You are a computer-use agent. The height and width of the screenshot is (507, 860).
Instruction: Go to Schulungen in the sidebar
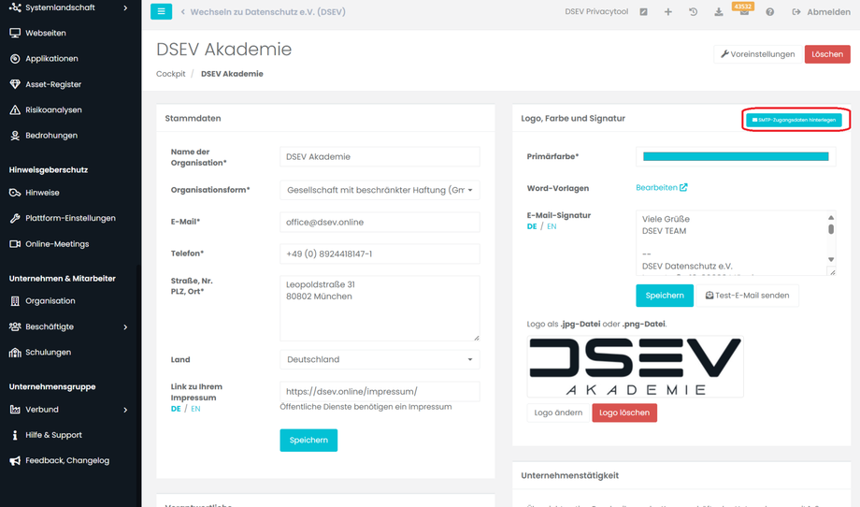(48, 353)
